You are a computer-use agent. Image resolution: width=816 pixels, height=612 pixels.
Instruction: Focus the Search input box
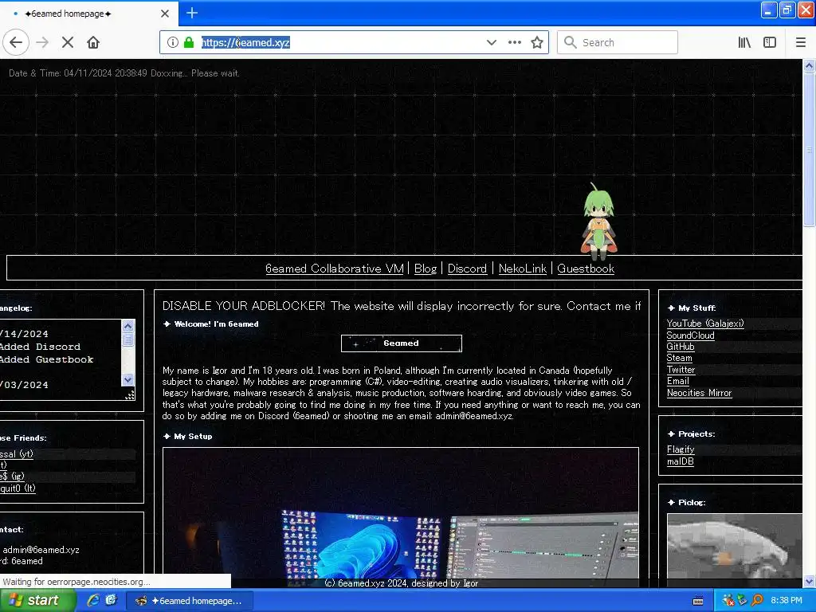pyautogui.click(x=618, y=42)
